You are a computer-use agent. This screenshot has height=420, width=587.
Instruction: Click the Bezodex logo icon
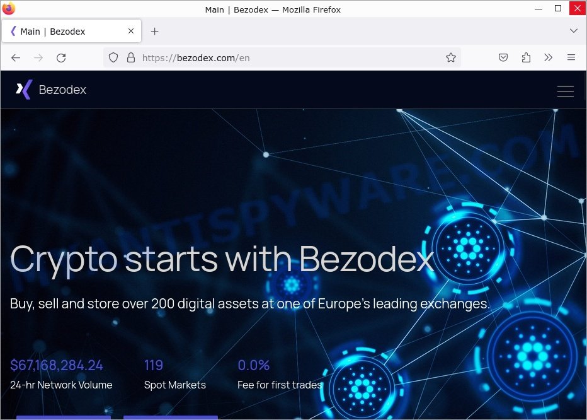(x=24, y=90)
